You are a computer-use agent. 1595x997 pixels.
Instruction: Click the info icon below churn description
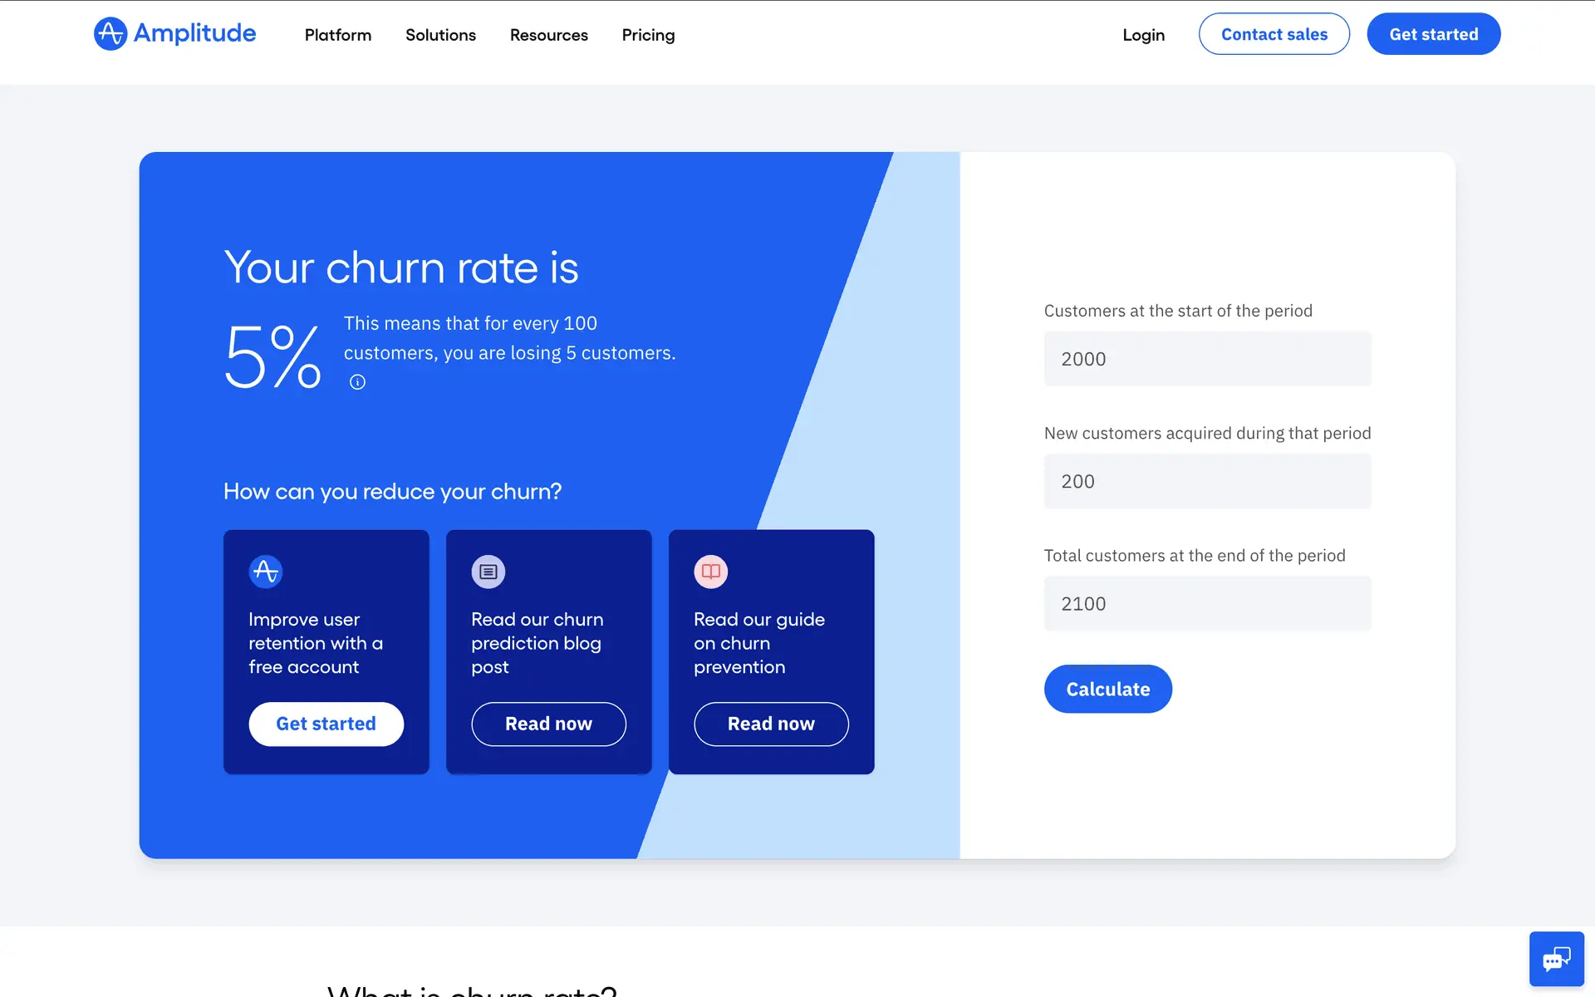click(x=357, y=382)
